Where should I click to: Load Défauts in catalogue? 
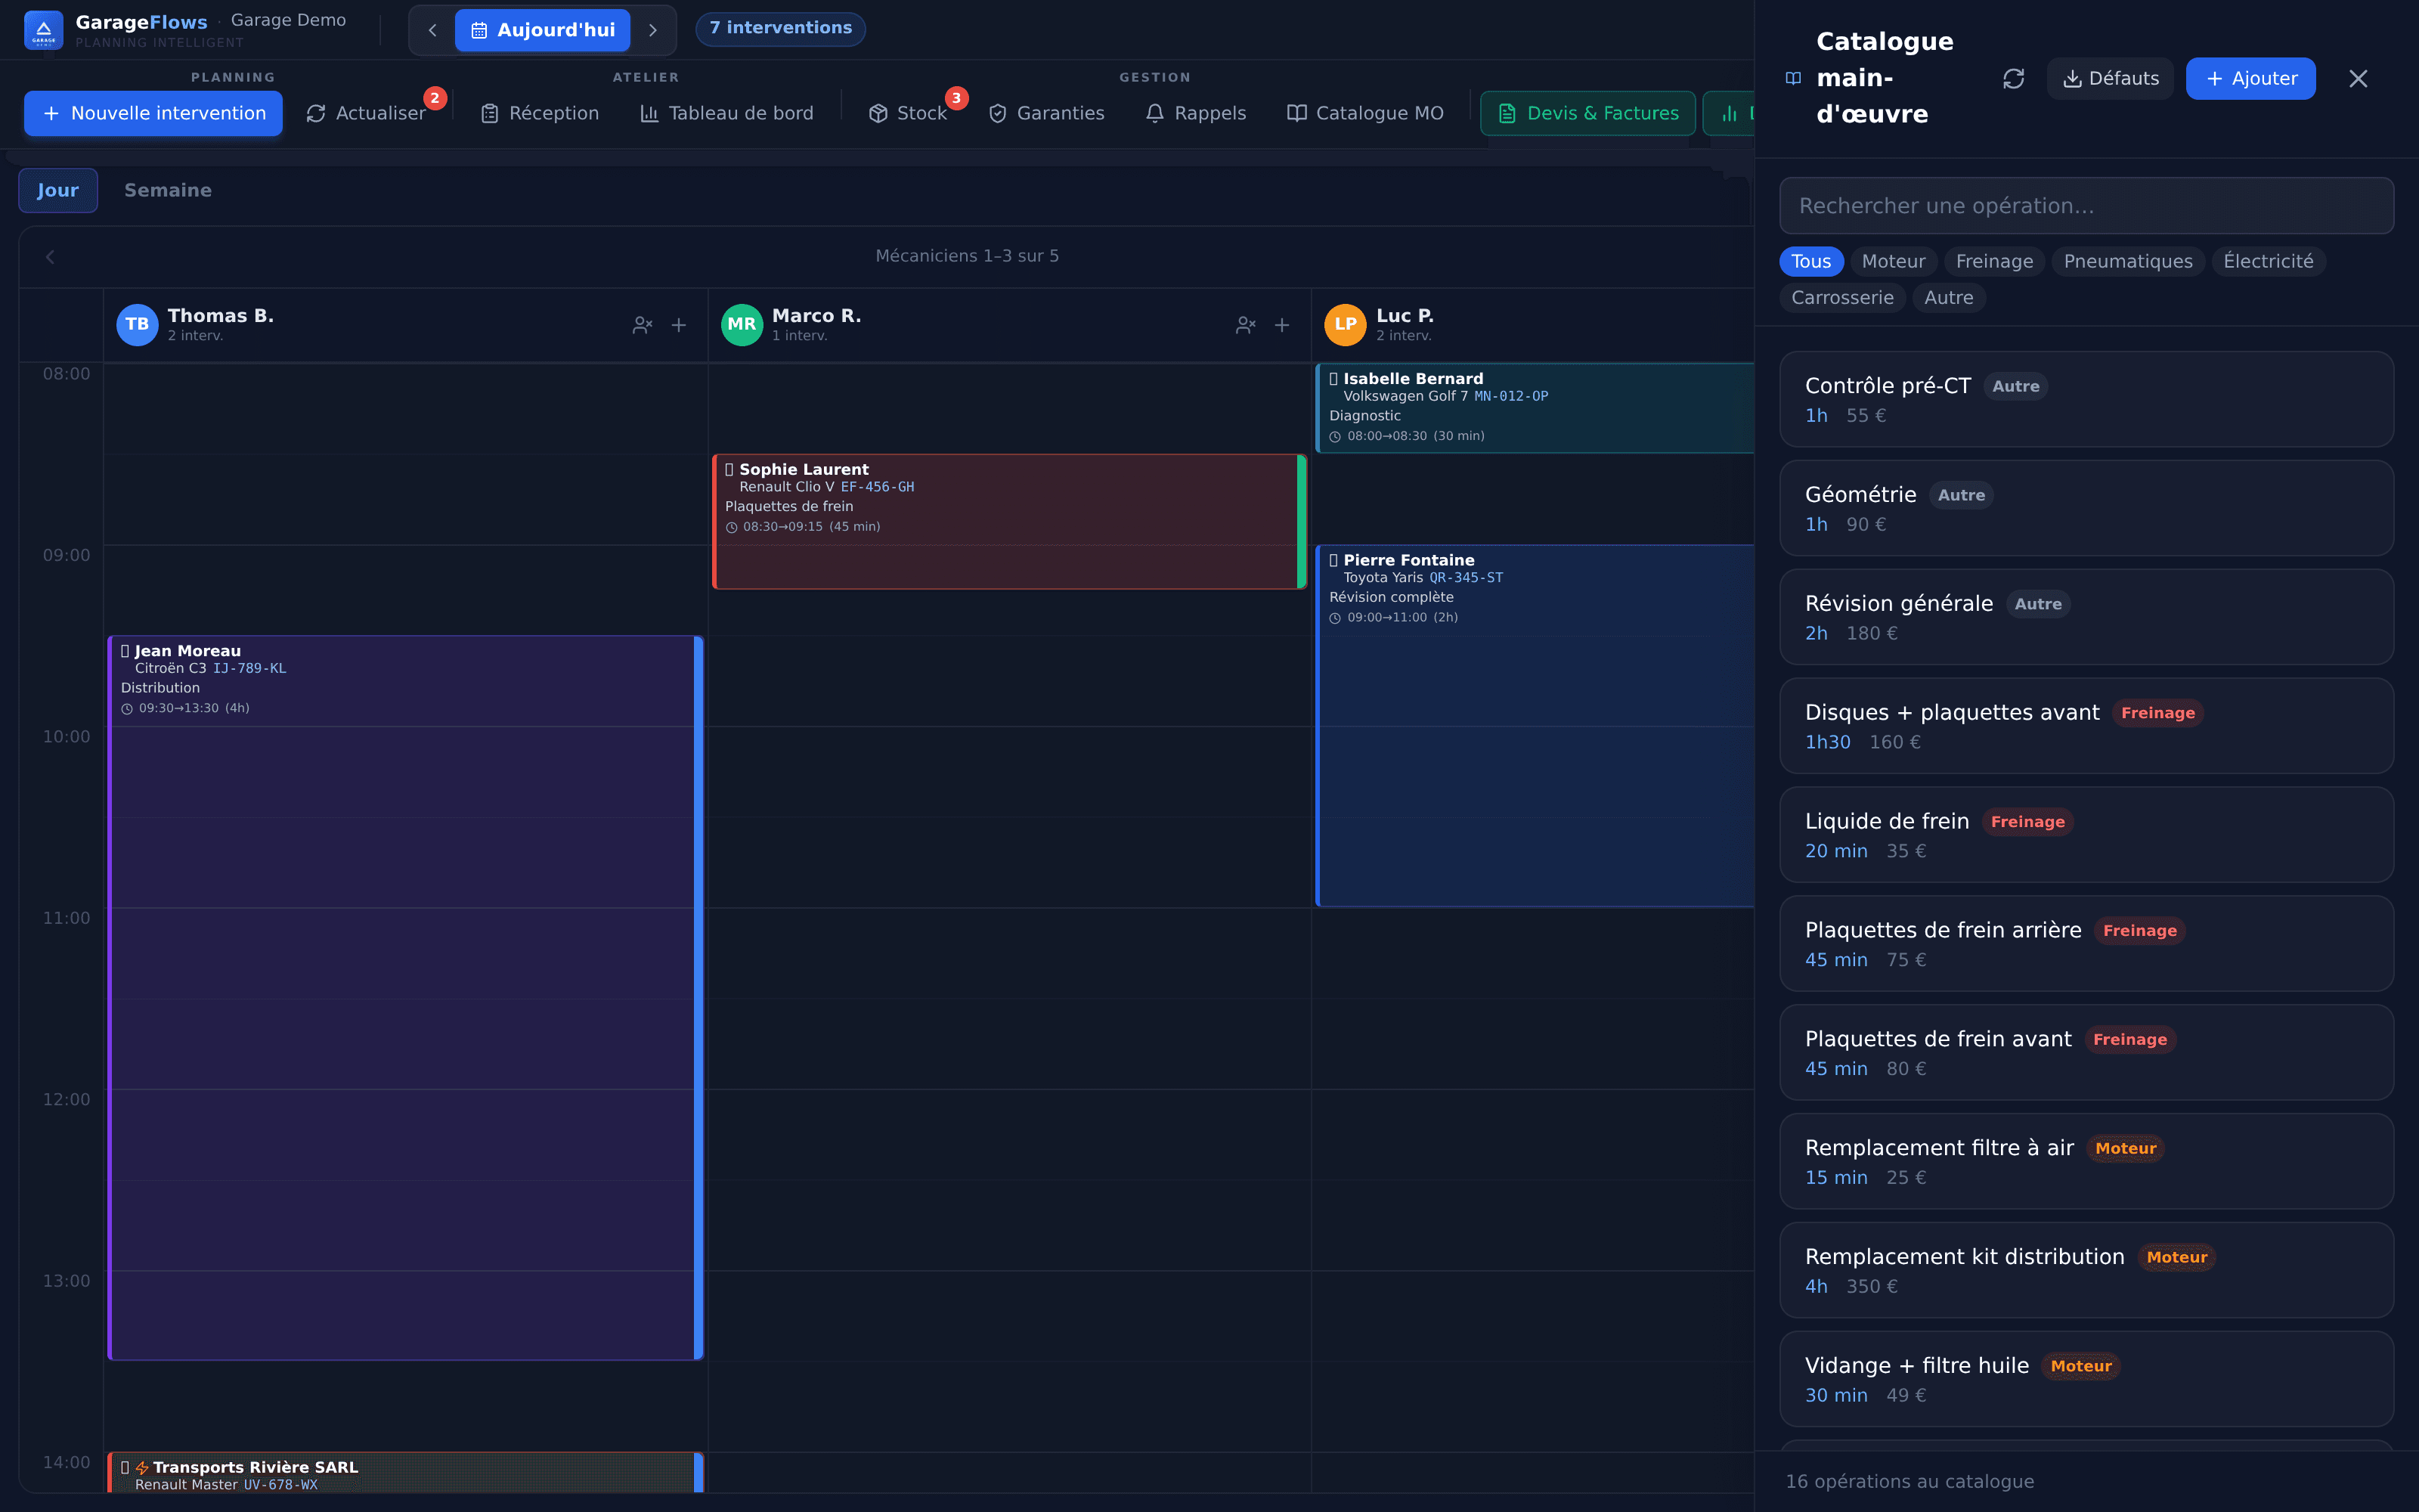[2110, 78]
